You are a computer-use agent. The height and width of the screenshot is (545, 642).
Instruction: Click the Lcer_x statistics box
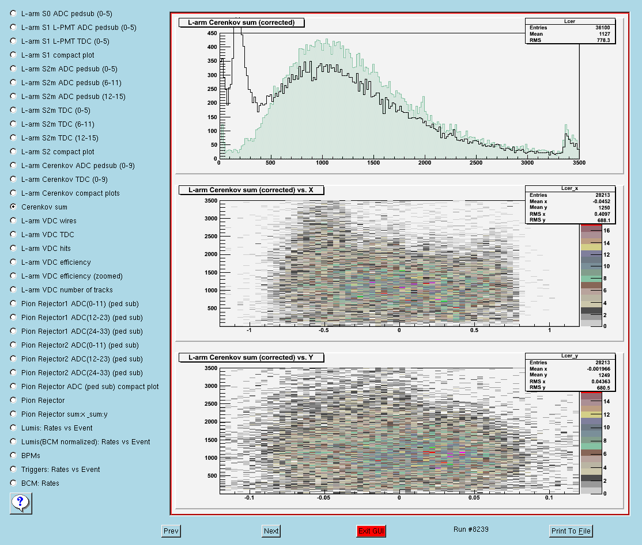click(x=570, y=204)
